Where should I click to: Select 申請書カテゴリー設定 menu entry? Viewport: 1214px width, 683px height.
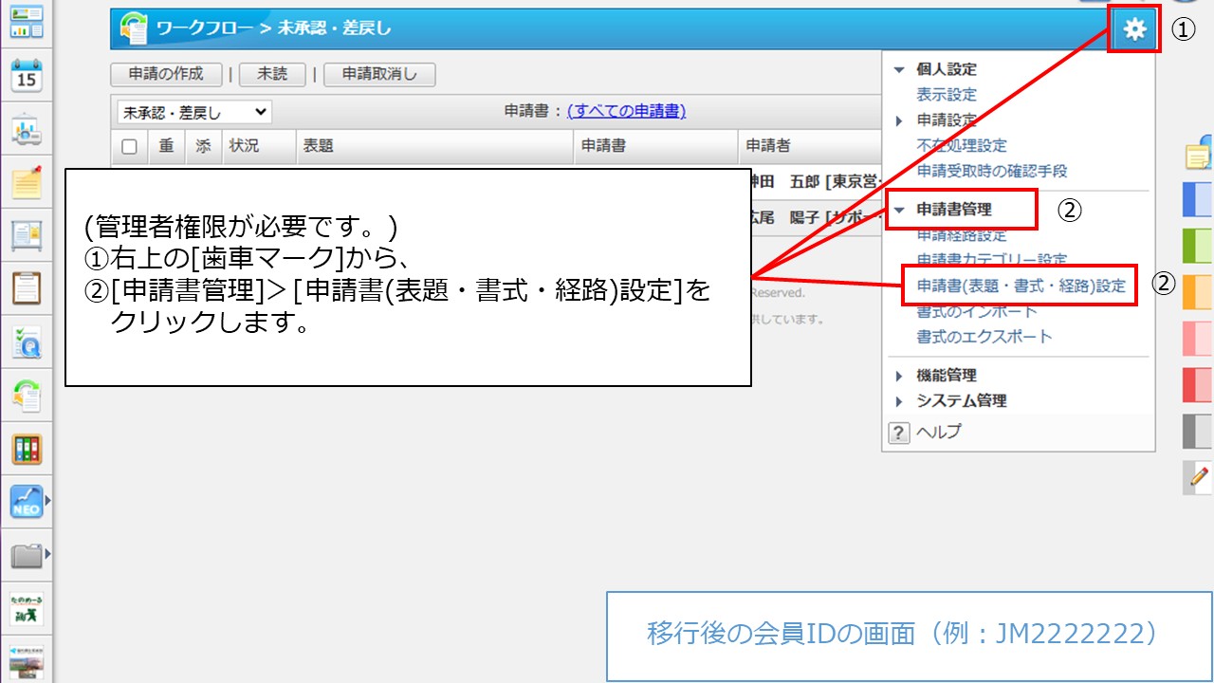pyautogui.click(x=992, y=259)
